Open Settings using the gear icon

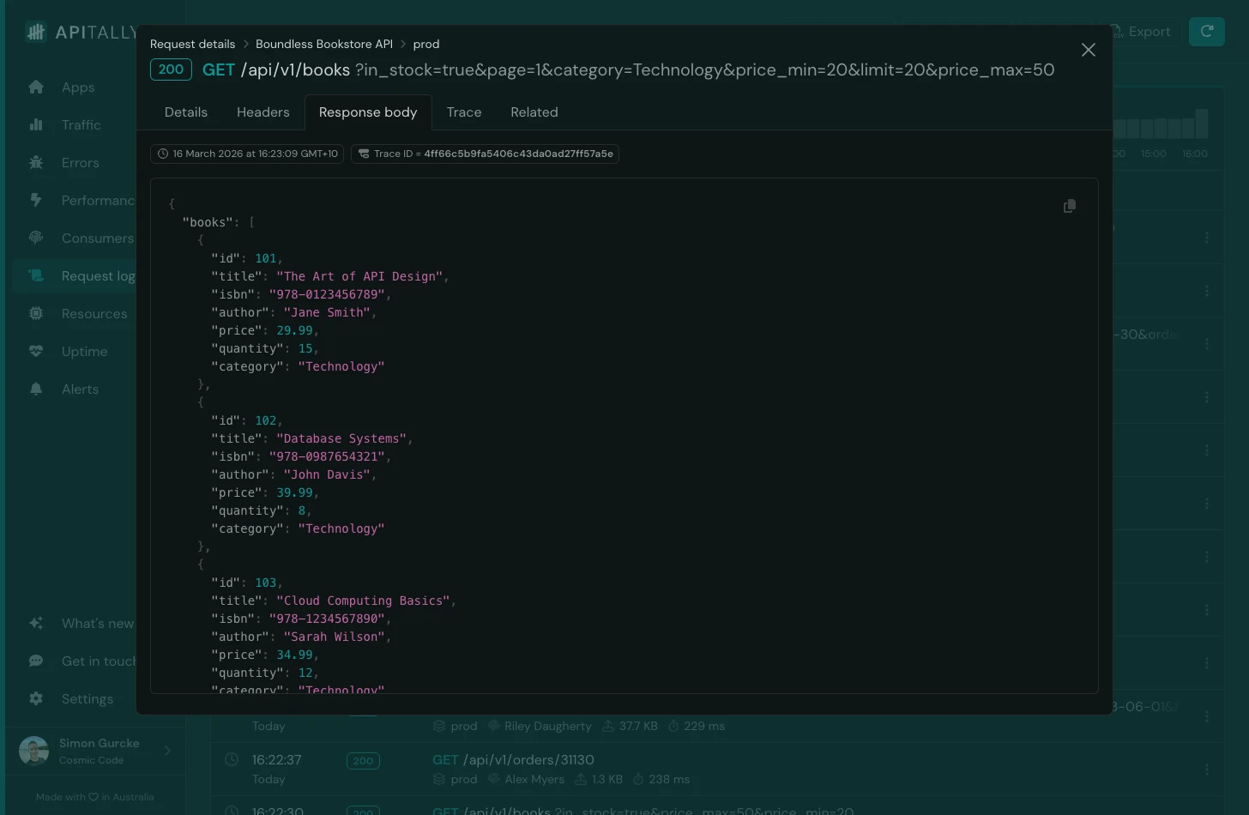click(x=36, y=698)
